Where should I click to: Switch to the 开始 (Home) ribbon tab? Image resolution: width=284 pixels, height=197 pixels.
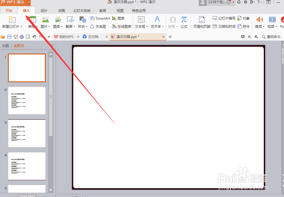click(9, 10)
